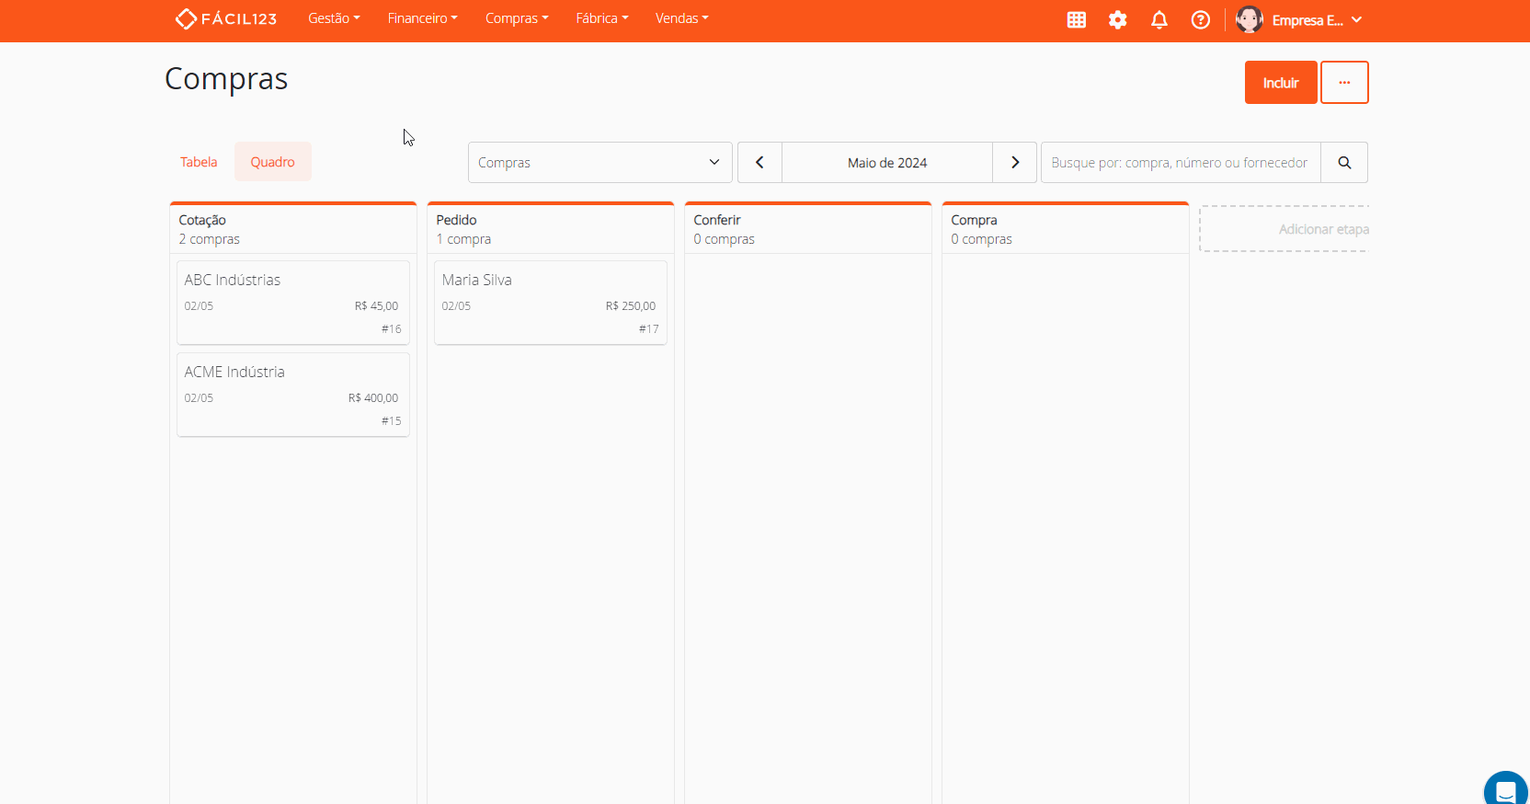Viewport: 1530px width, 804px height.
Task: Advance to next month arrow
Action: tap(1014, 163)
